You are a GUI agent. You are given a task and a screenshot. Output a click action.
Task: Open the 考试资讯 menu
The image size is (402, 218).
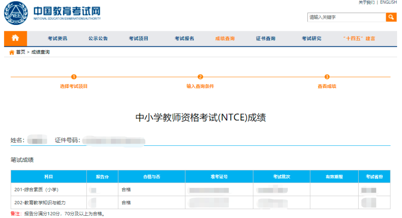coord(58,39)
